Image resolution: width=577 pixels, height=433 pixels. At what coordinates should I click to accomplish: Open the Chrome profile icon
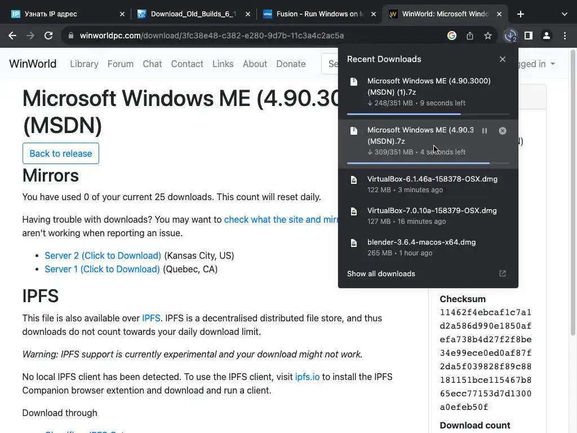547,36
